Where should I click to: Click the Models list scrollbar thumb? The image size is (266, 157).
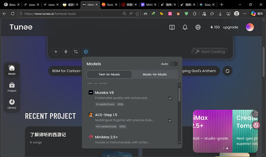click(179, 95)
